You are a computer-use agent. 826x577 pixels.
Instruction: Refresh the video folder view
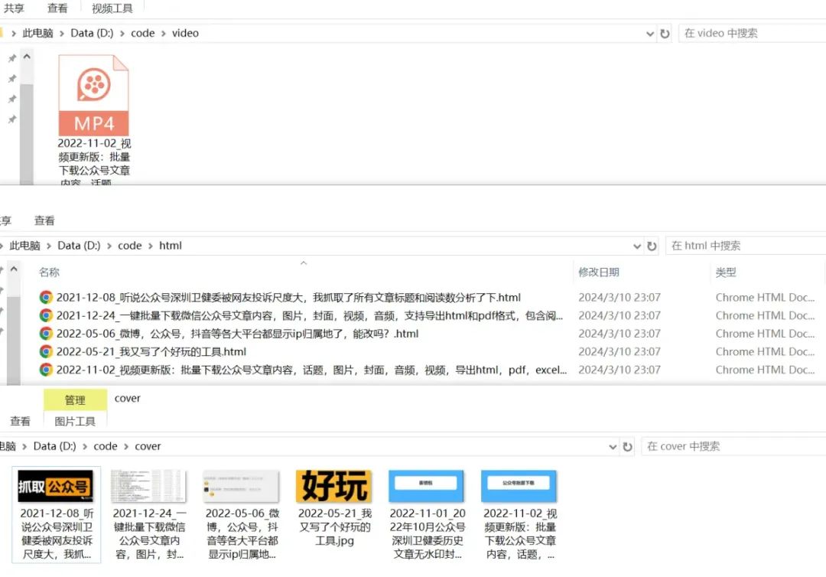pyautogui.click(x=665, y=34)
